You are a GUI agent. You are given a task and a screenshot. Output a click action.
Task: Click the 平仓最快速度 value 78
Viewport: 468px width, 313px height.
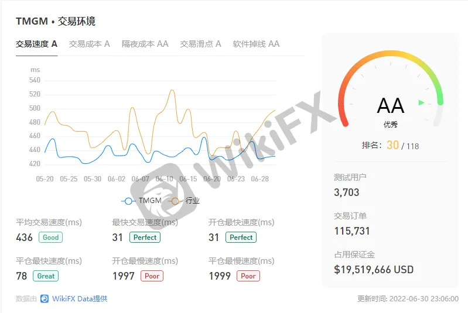click(x=22, y=276)
